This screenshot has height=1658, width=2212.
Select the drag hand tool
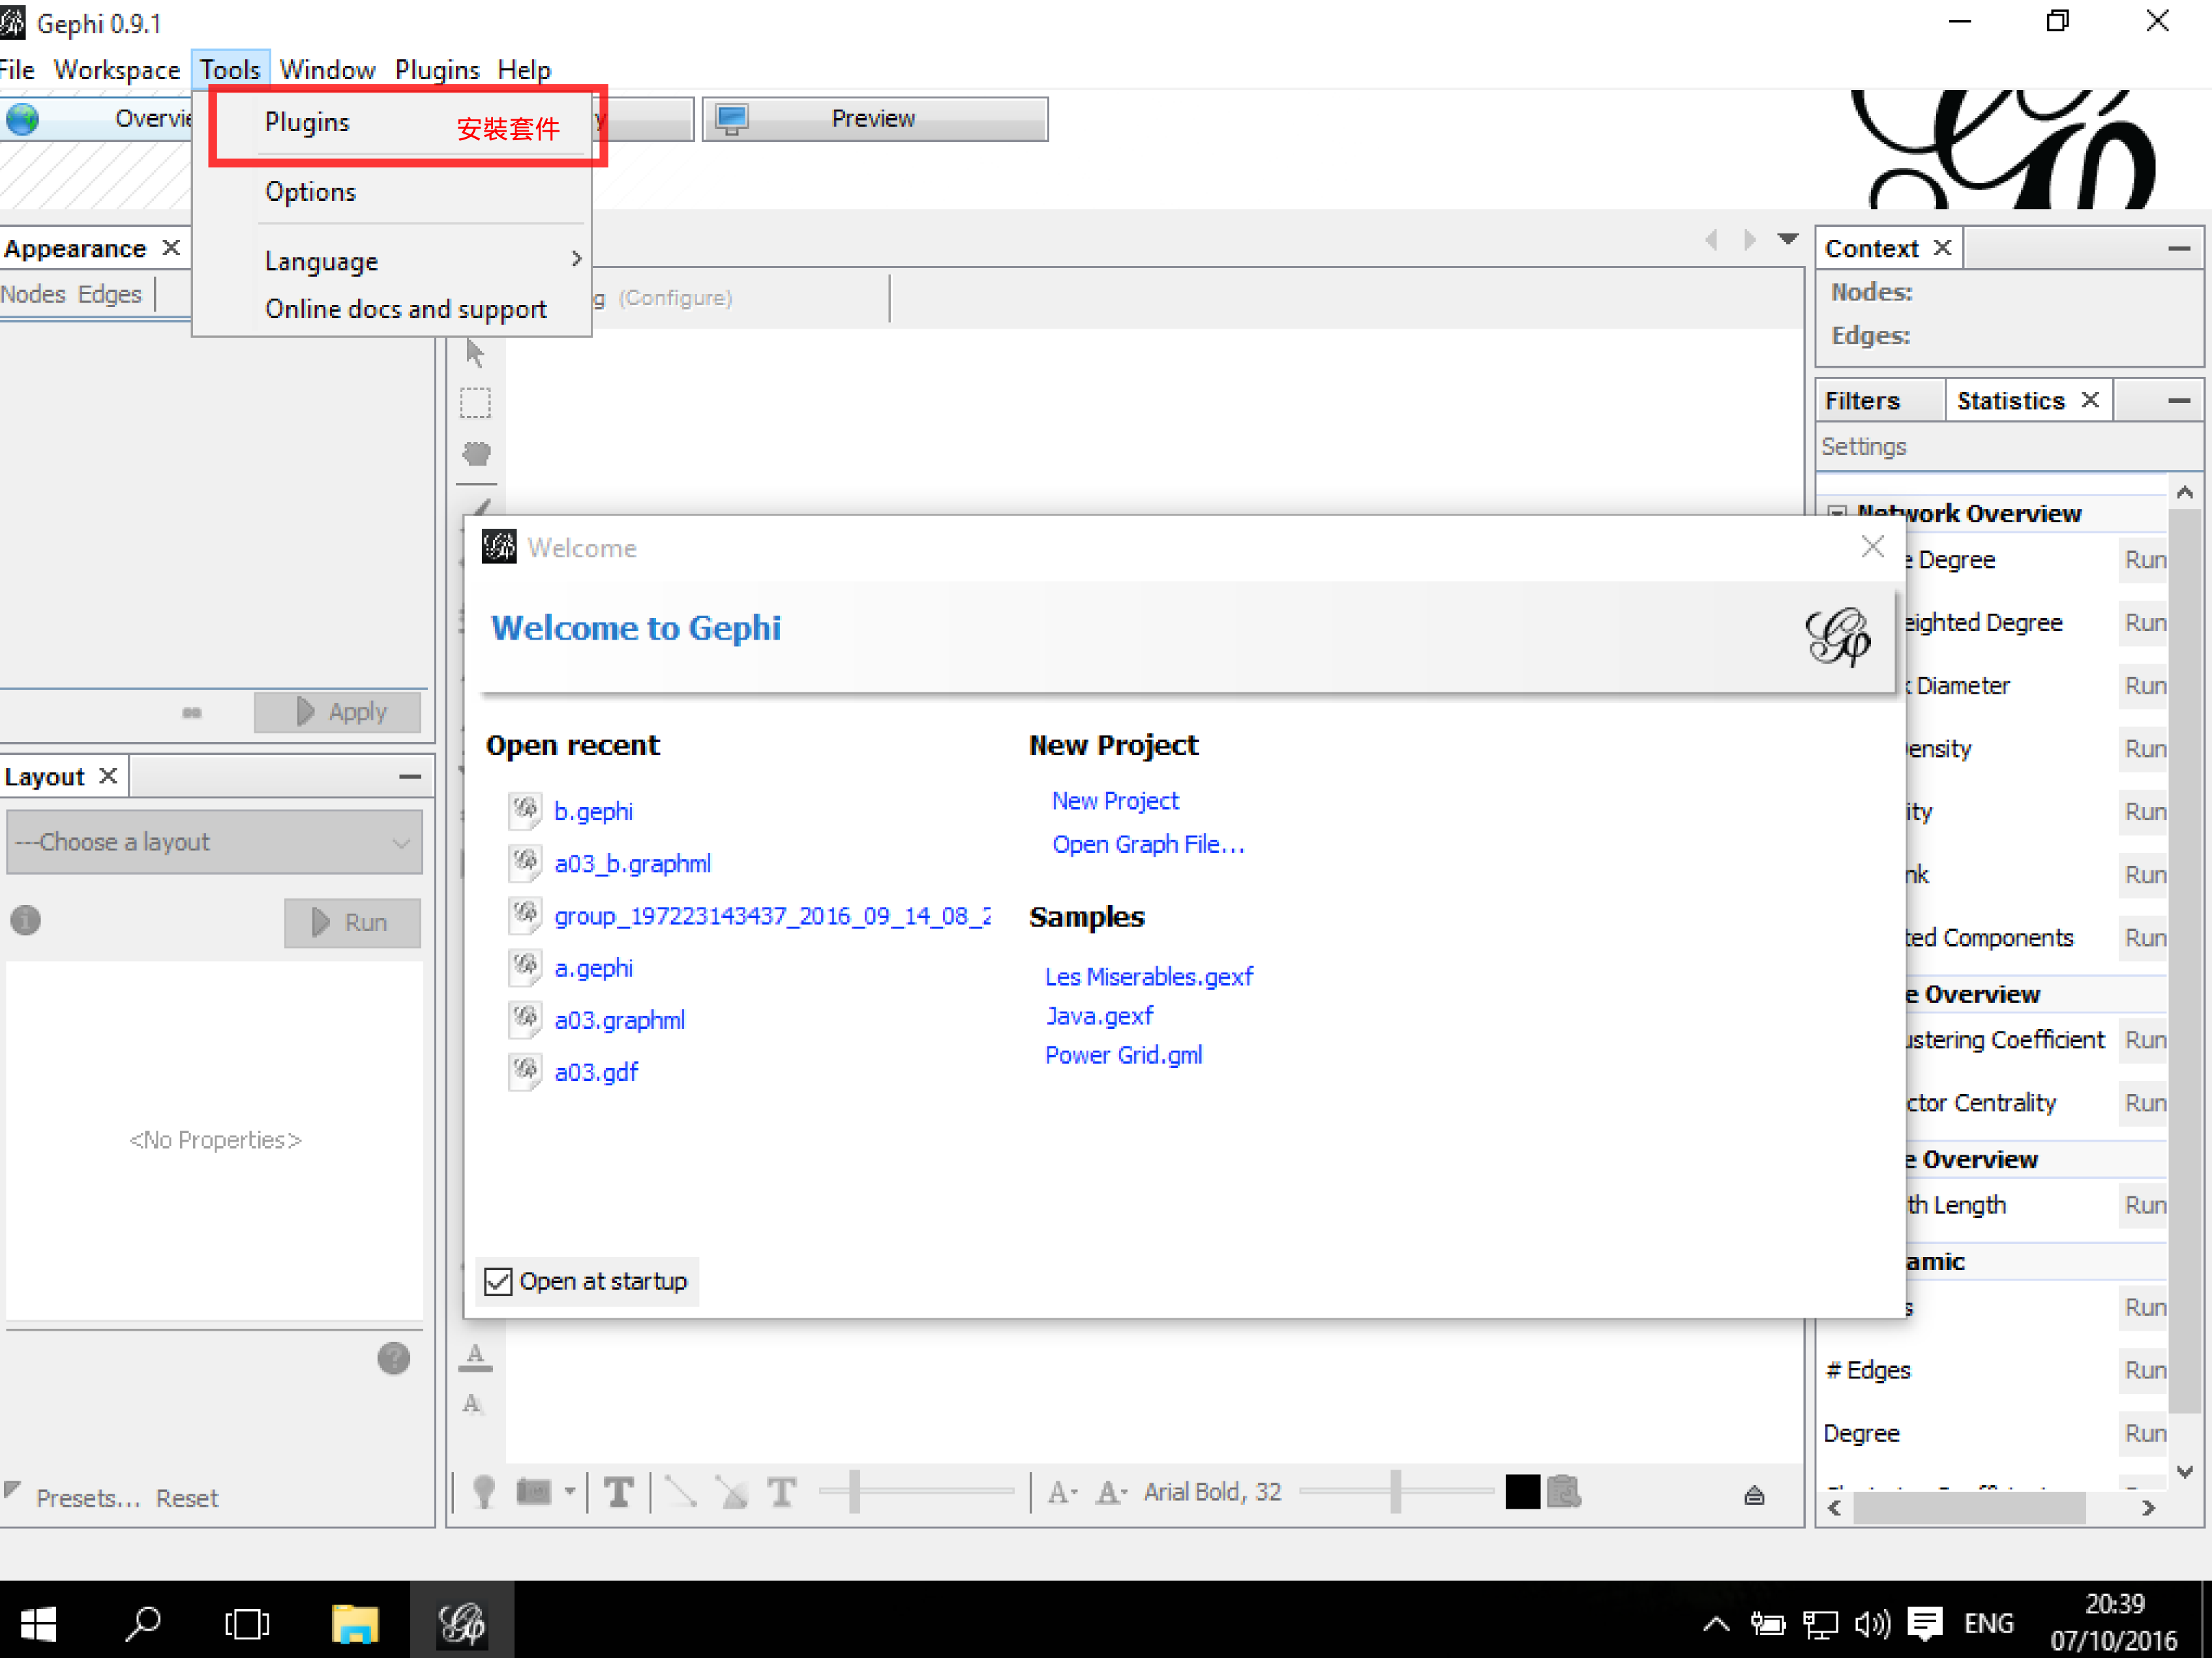pyautogui.click(x=477, y=454)
